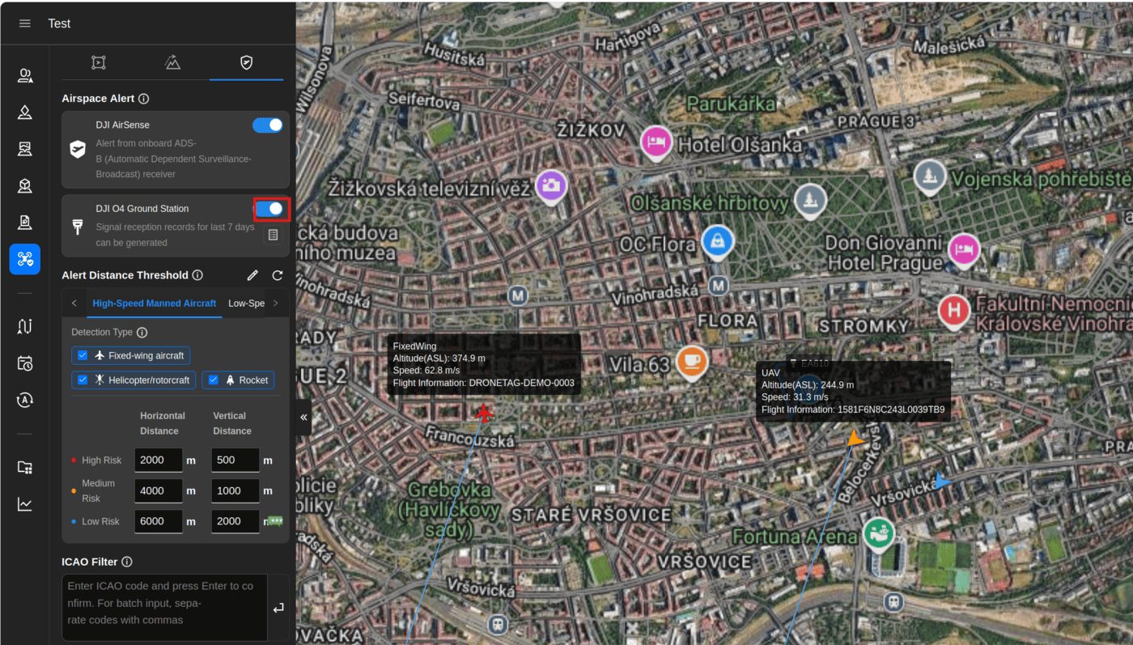Viewport: 1133px width, 645px height.
Task: Switch to the terrain mountain tab
Action: coord(172,62)
